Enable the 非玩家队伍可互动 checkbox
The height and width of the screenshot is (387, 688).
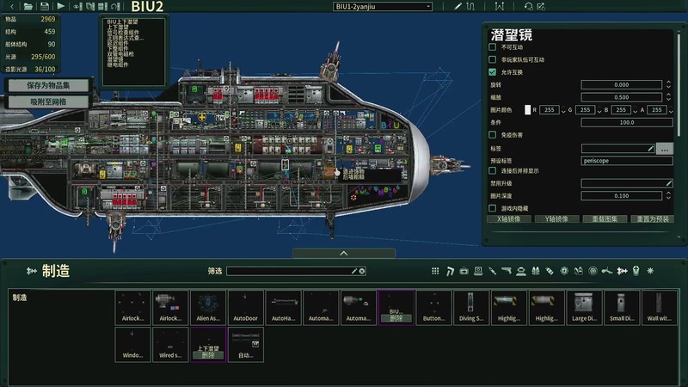[x=492, y=59]
